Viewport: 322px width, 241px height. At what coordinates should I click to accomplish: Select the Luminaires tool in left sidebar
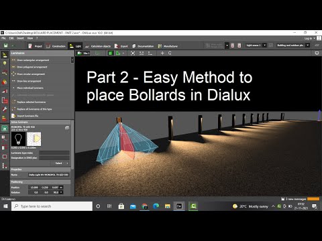pyautogui.click(x=5, y=55)
